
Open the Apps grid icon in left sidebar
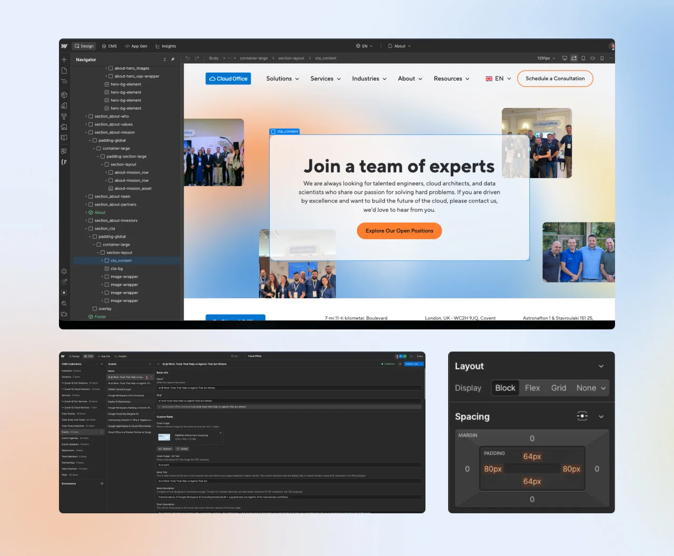tap(64, 151)
